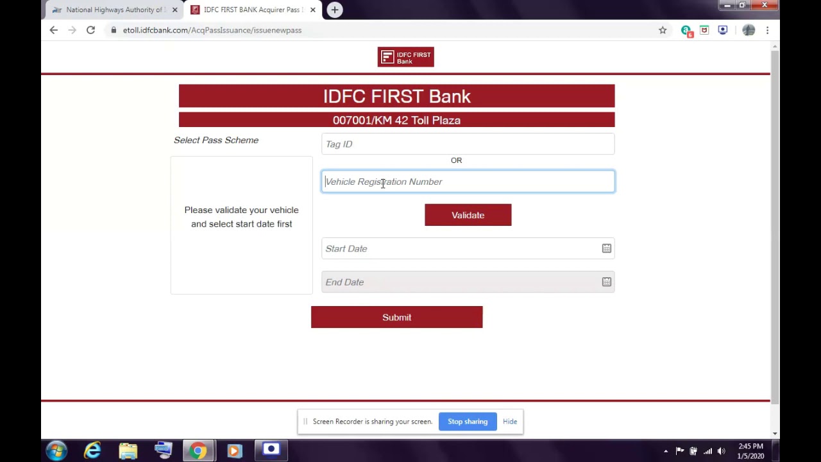821x462 pixels.
Task: Click the Chrome profile avatar icon
Action: pyautogui.click(x=749, y=30)
